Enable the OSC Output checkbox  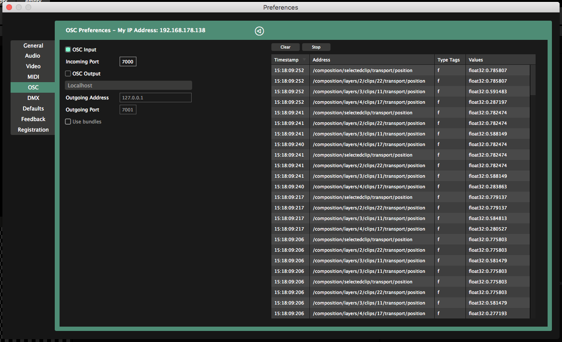click(x=68, y=73)
